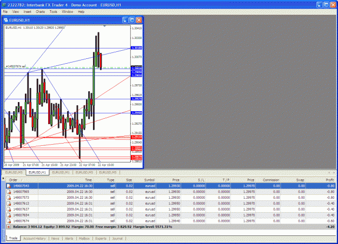Maximize the EURUSD,H1 chart window
Image resolution: width=338 pixels, height=244 pixels.
coord(132,20)
